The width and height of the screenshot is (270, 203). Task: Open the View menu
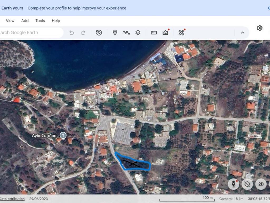click(x=10, y=21)
